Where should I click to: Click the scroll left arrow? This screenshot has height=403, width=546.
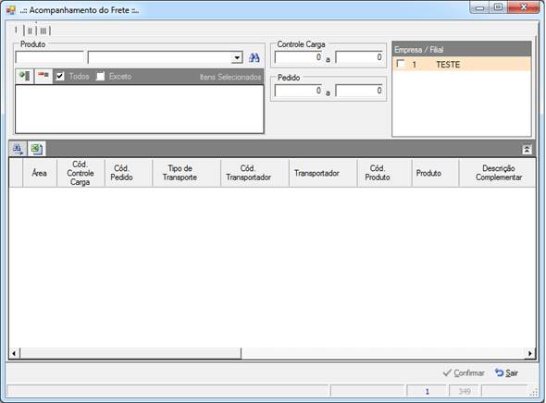[x=14, y=353]
